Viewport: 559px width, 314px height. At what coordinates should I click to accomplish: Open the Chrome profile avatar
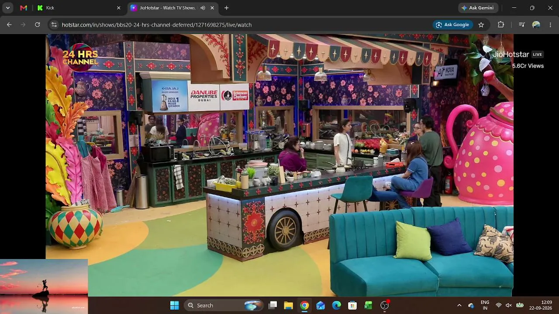(536, 25)
